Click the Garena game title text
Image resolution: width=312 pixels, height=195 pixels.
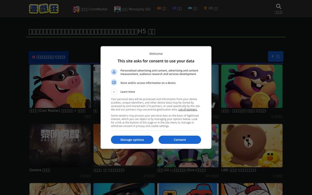click(x=40, y=170)
